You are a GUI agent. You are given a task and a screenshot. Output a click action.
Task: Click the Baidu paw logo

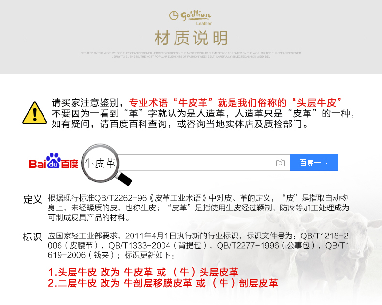54,161
